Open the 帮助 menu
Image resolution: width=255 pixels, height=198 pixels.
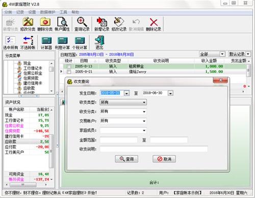pos(75,12)
